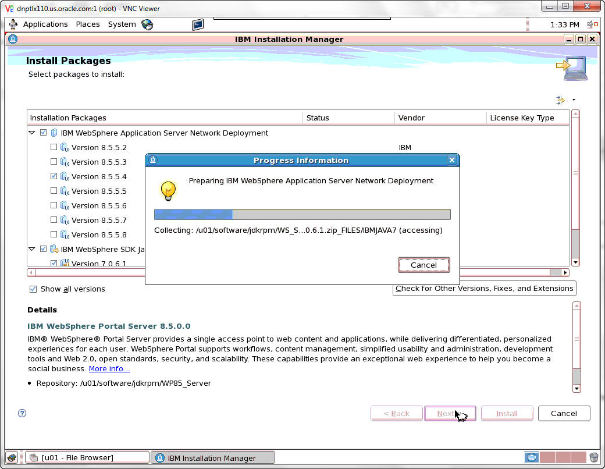This screenshot has height=469, width=605.
Task: Click the Install button
Action: pos(507,413)
